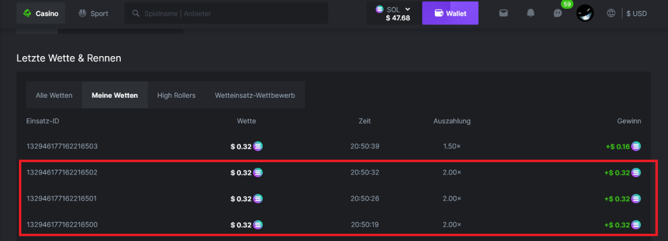Open the High Rollers tab
The width and height of the screenshot is (668, 241).
point(176,95)
